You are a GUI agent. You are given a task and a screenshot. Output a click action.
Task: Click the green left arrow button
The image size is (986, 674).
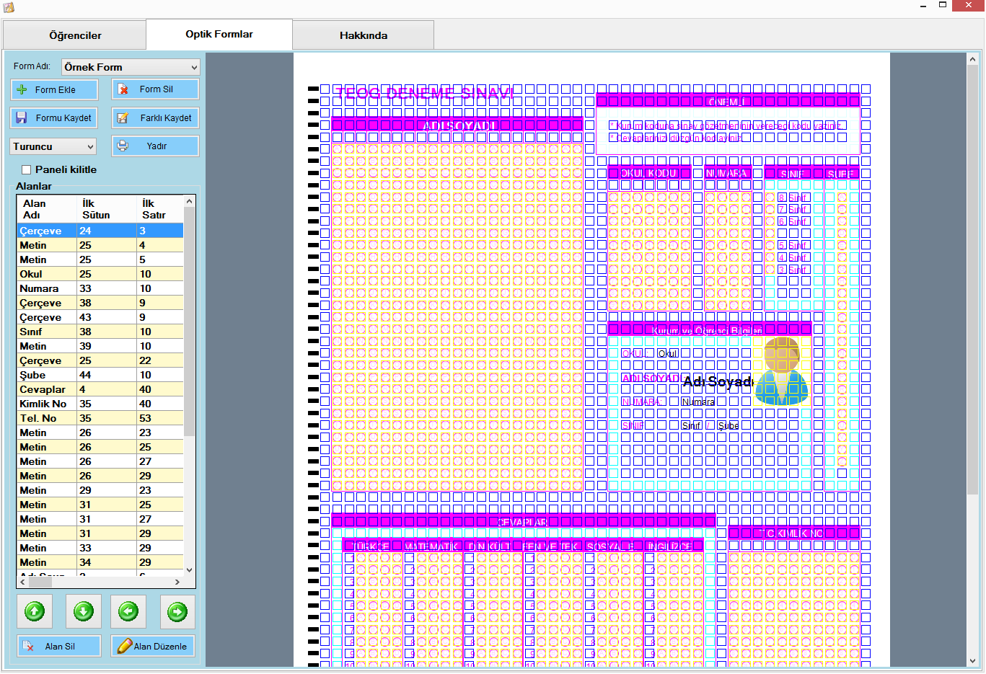[128, 612]
